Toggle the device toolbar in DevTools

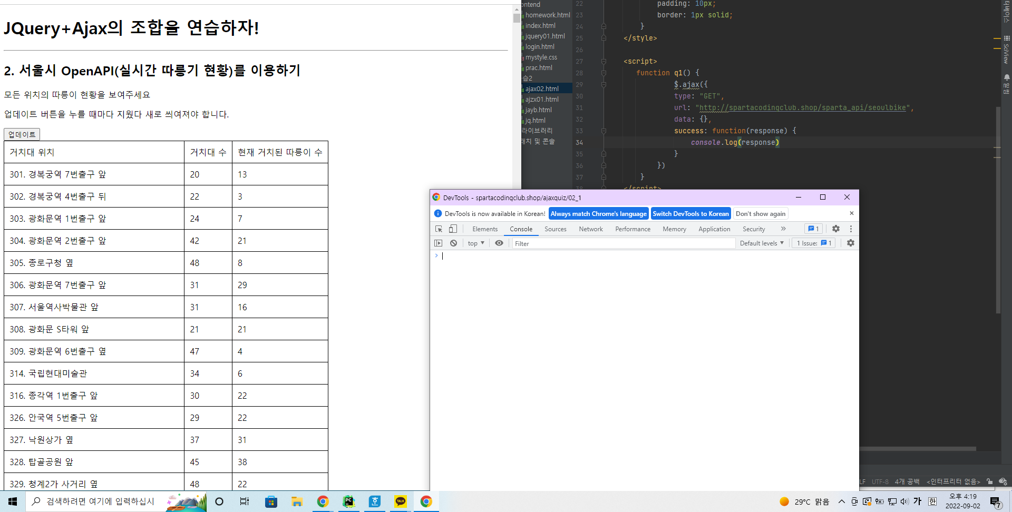click(x=453, y=229)
